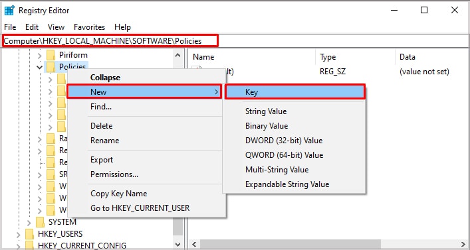Open the Edit menu

click(x=32, y=27)
